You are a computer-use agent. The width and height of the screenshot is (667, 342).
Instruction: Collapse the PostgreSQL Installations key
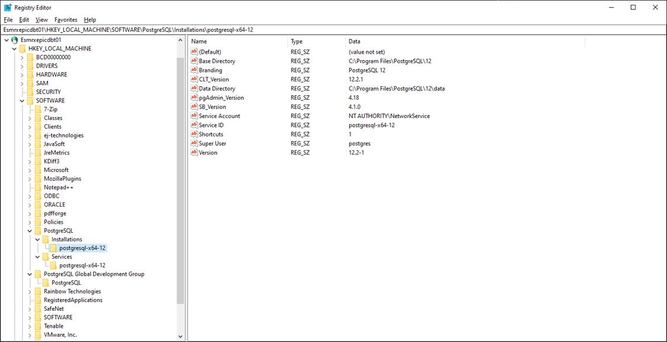point(37,239)
